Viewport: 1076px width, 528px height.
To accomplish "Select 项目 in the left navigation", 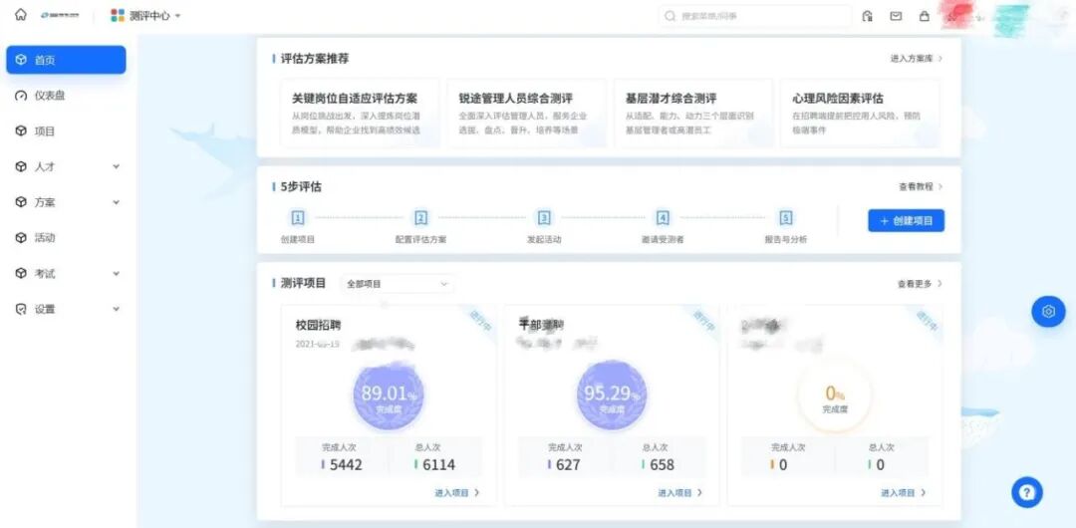I will [x=45, y=132].
